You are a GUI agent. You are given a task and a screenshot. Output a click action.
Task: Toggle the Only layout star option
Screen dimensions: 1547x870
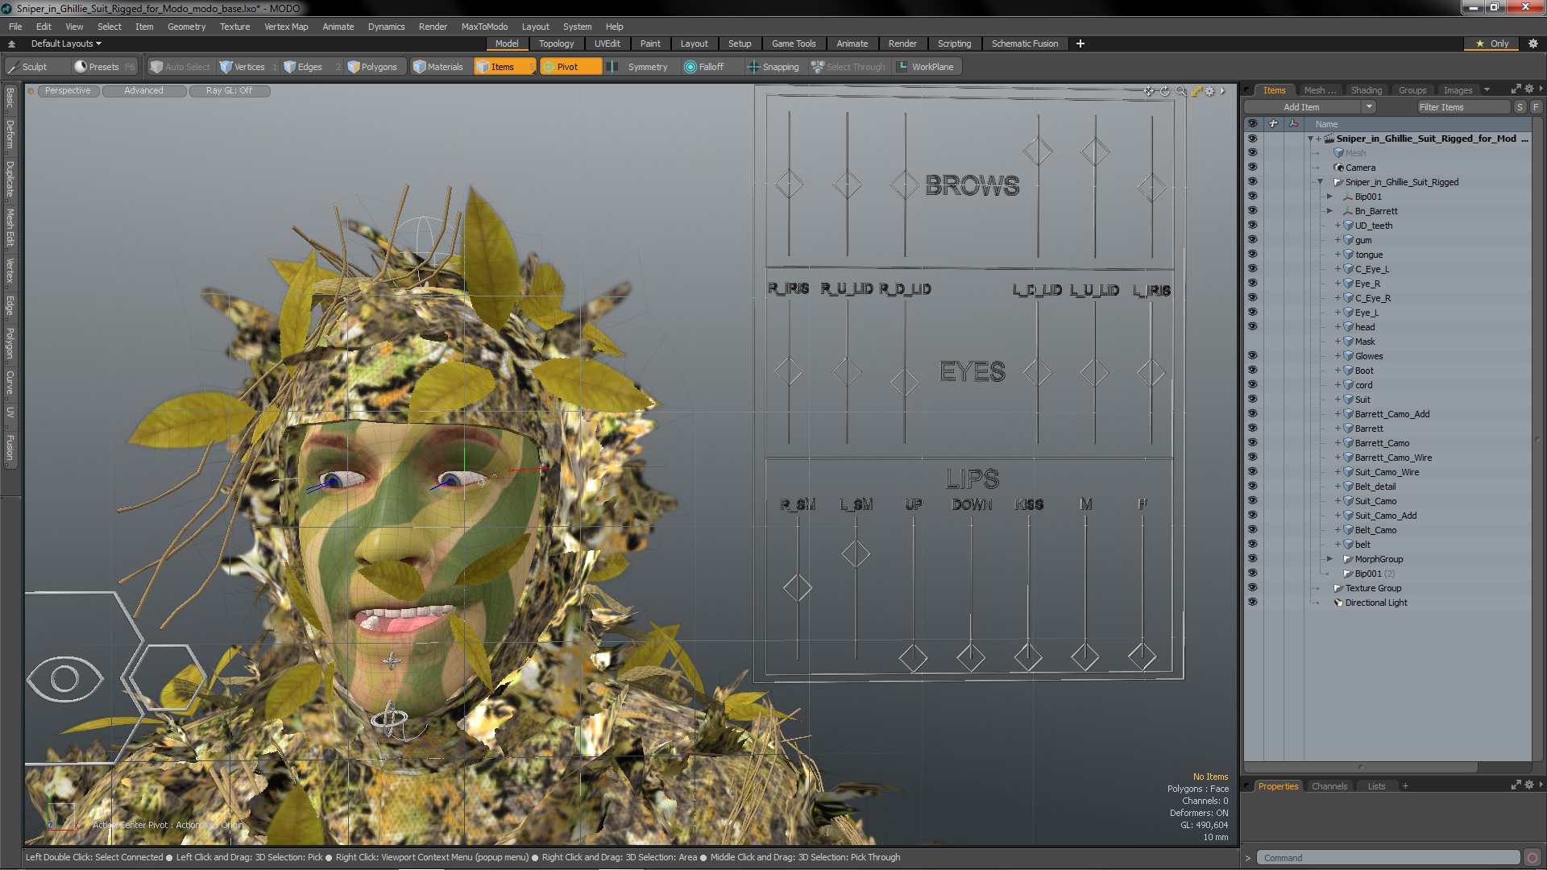click(1492, 43)
